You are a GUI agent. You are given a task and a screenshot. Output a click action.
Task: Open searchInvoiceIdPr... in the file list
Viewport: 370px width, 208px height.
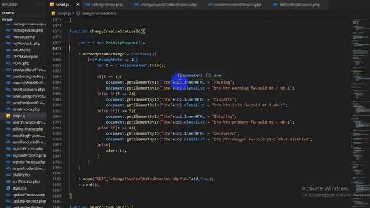coord(29,122)
